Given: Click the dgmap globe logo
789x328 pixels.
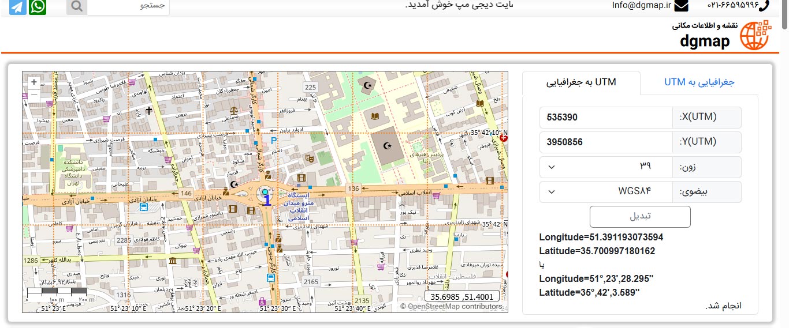Looking at the screenshot, I should (756, 35).
